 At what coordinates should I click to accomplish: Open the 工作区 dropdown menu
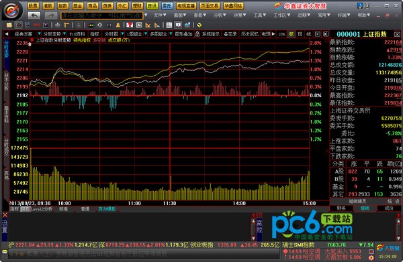click(x=282, y=15)
